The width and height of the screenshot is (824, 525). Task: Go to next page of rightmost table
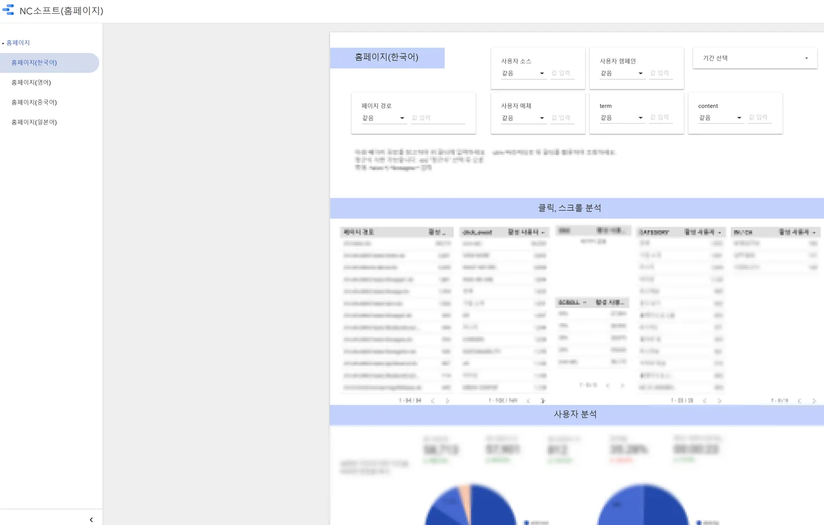814,401
